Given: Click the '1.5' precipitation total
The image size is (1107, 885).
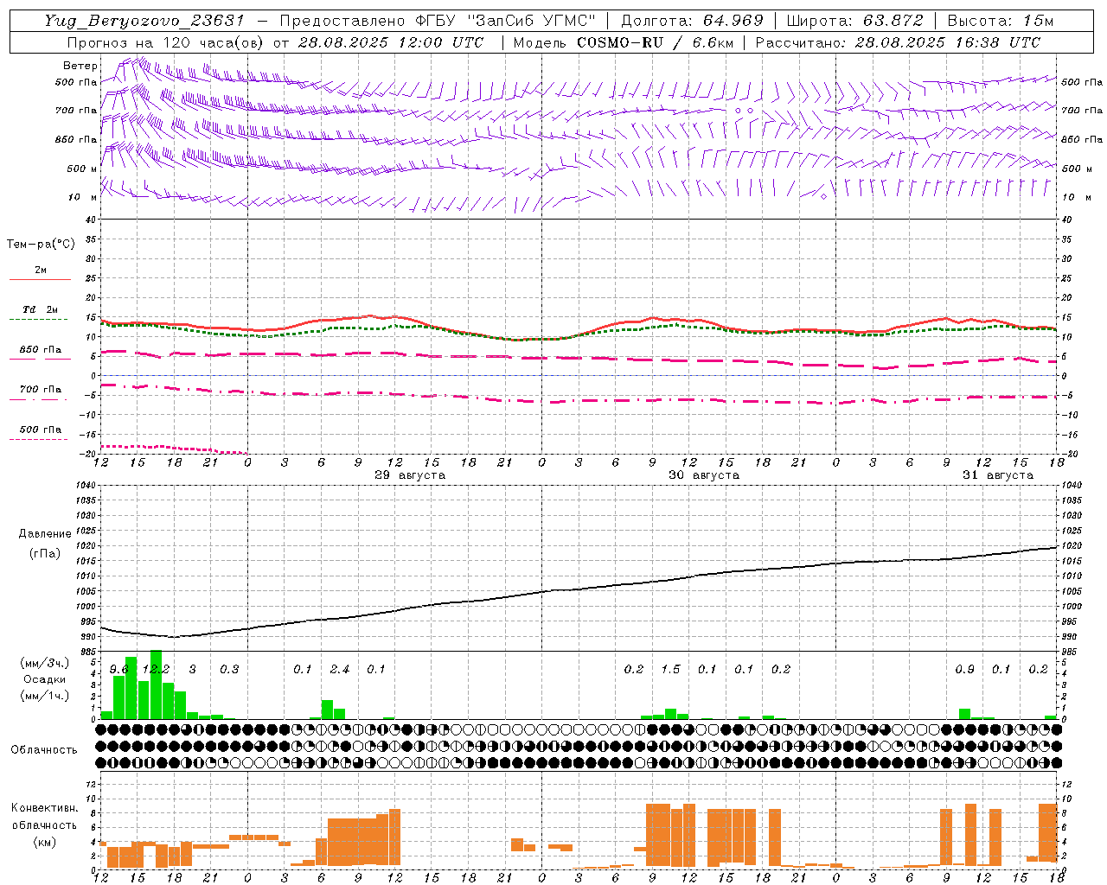Looking at the screenshot, I should pyautogui.click(x=670, y=669).
